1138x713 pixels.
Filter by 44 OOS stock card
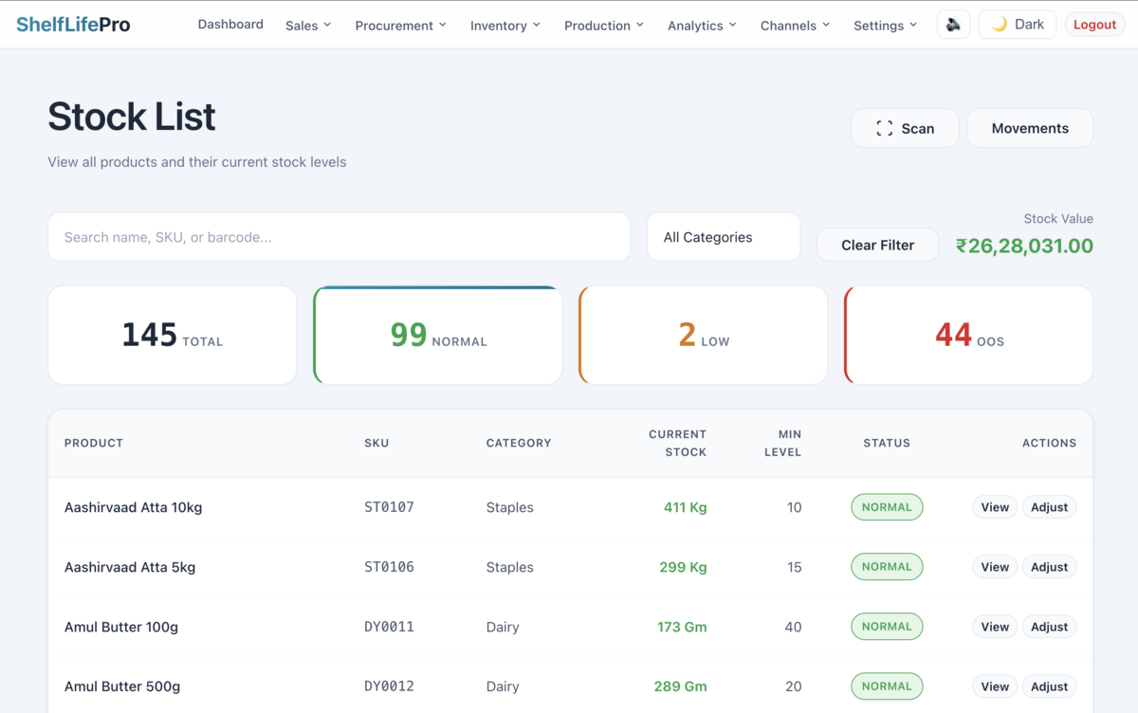point(968,336)
